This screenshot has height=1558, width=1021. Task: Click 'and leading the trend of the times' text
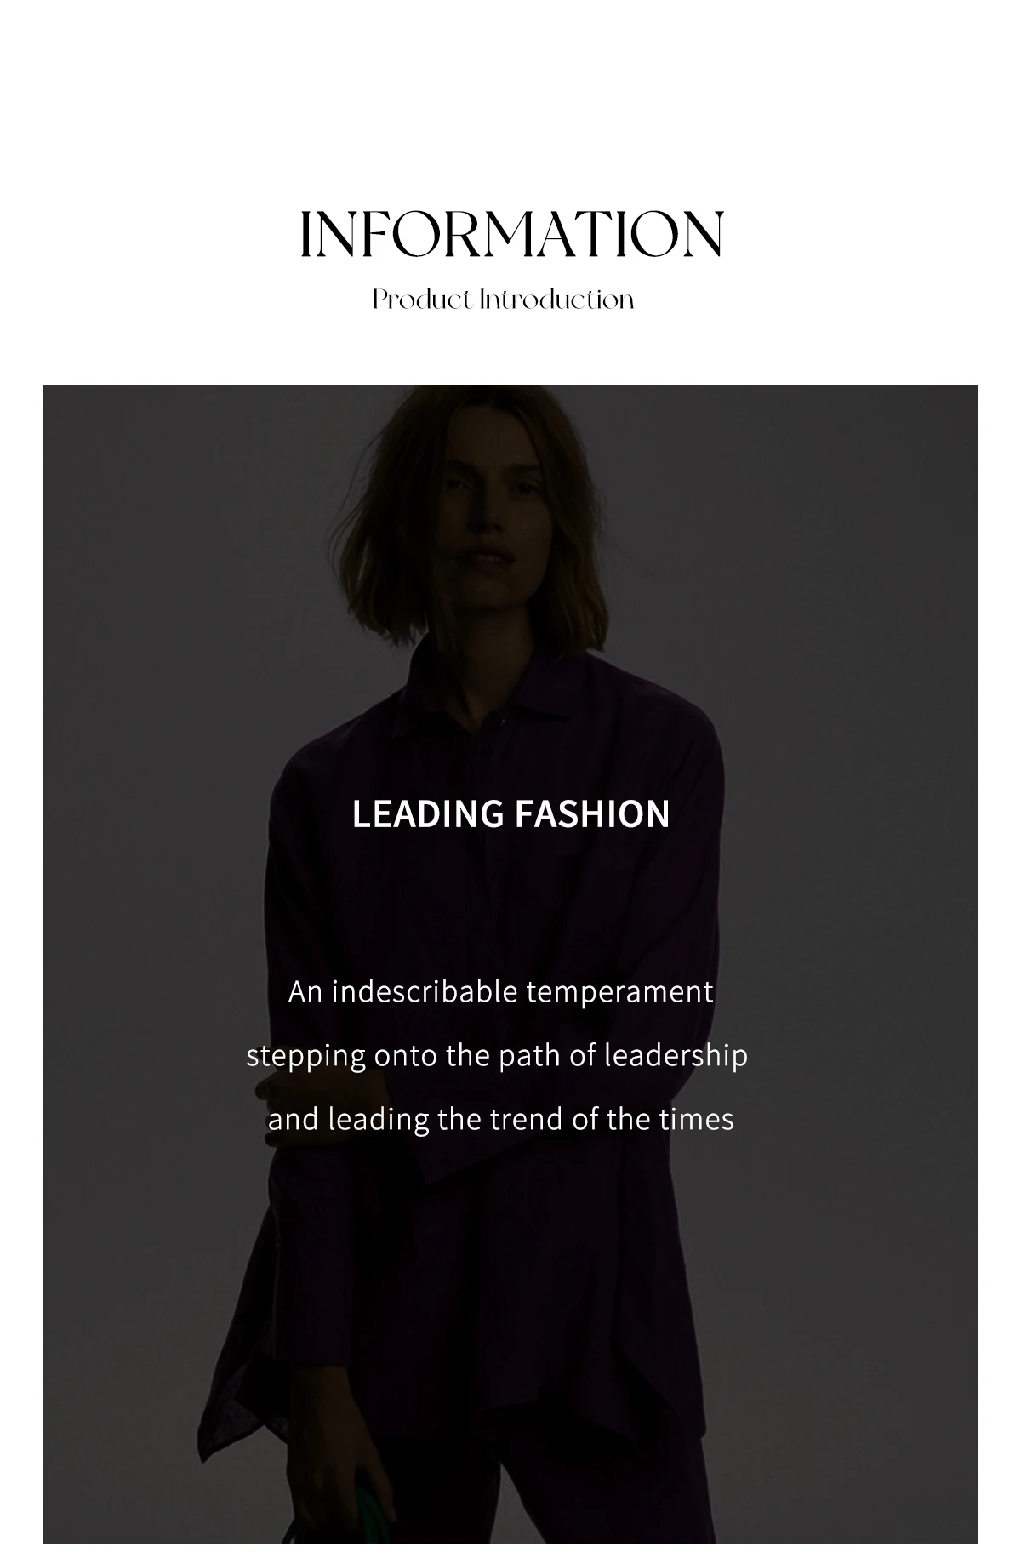point(500,1119)
